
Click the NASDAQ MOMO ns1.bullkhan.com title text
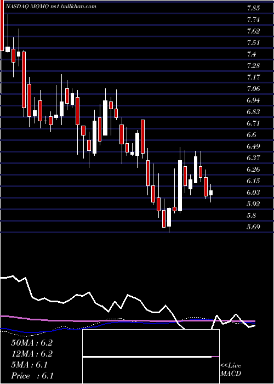(50, 7)
